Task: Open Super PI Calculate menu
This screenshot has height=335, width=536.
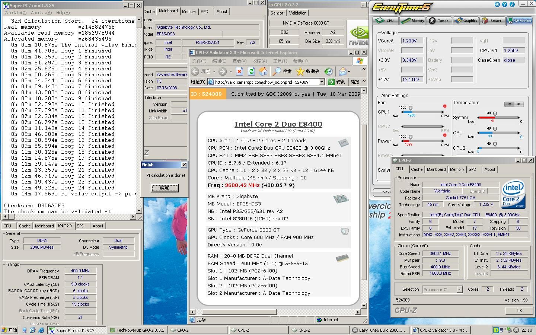Action: 15,13
